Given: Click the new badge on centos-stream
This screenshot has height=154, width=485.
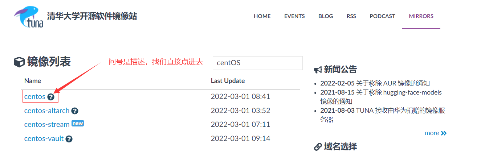Looking at the screenshot, I should 78,124.
